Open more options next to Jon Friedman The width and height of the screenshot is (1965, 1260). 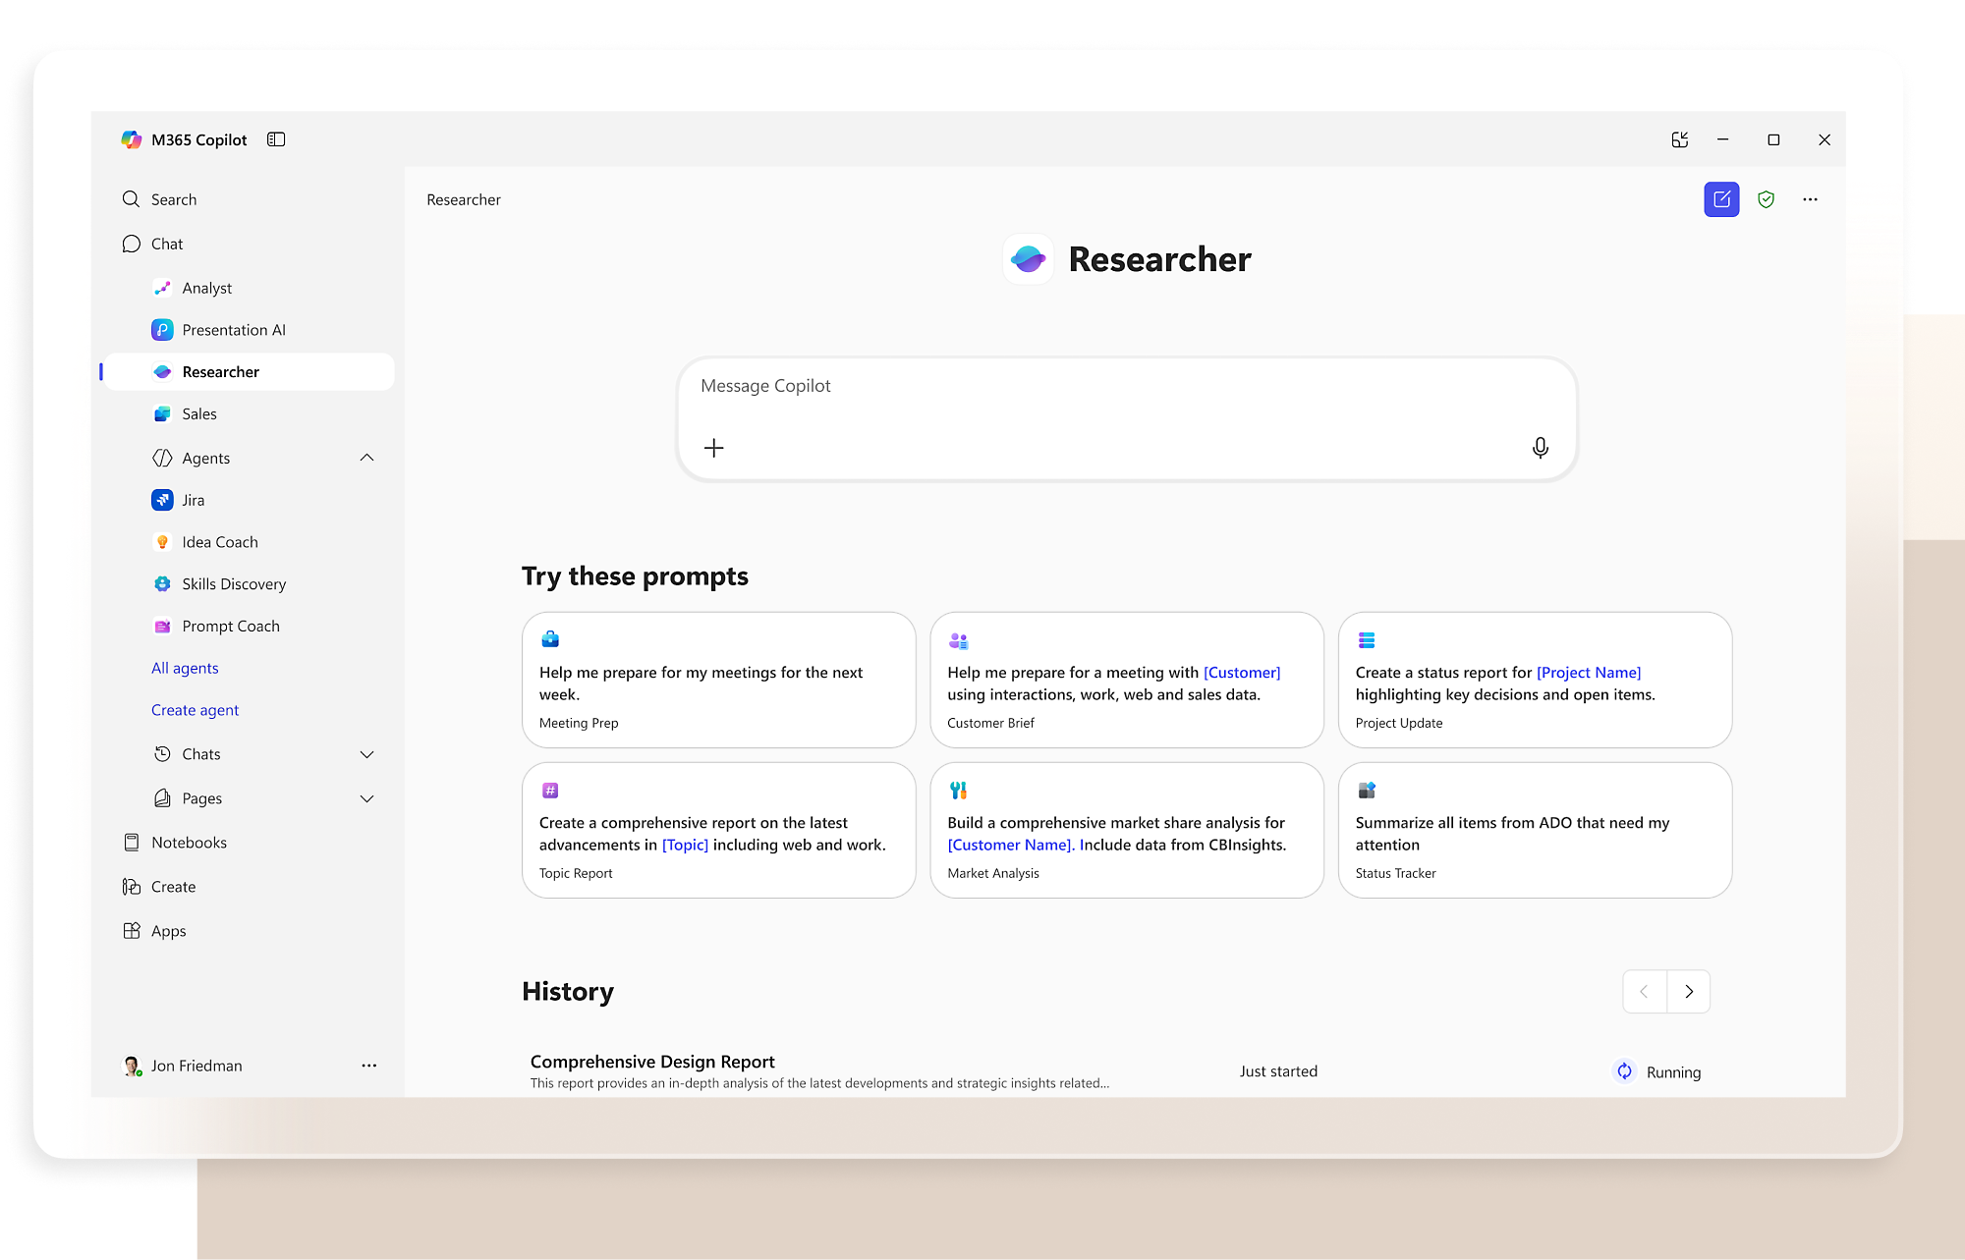point(368,1066)
